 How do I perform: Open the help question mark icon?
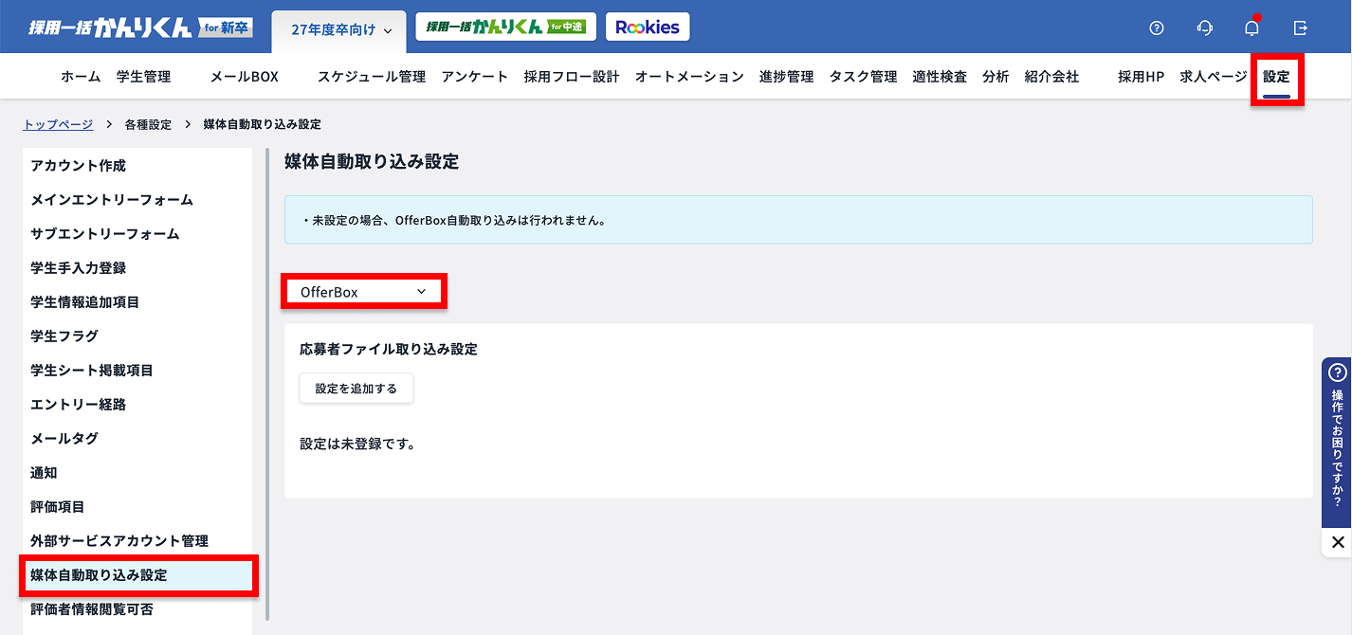1156,27
